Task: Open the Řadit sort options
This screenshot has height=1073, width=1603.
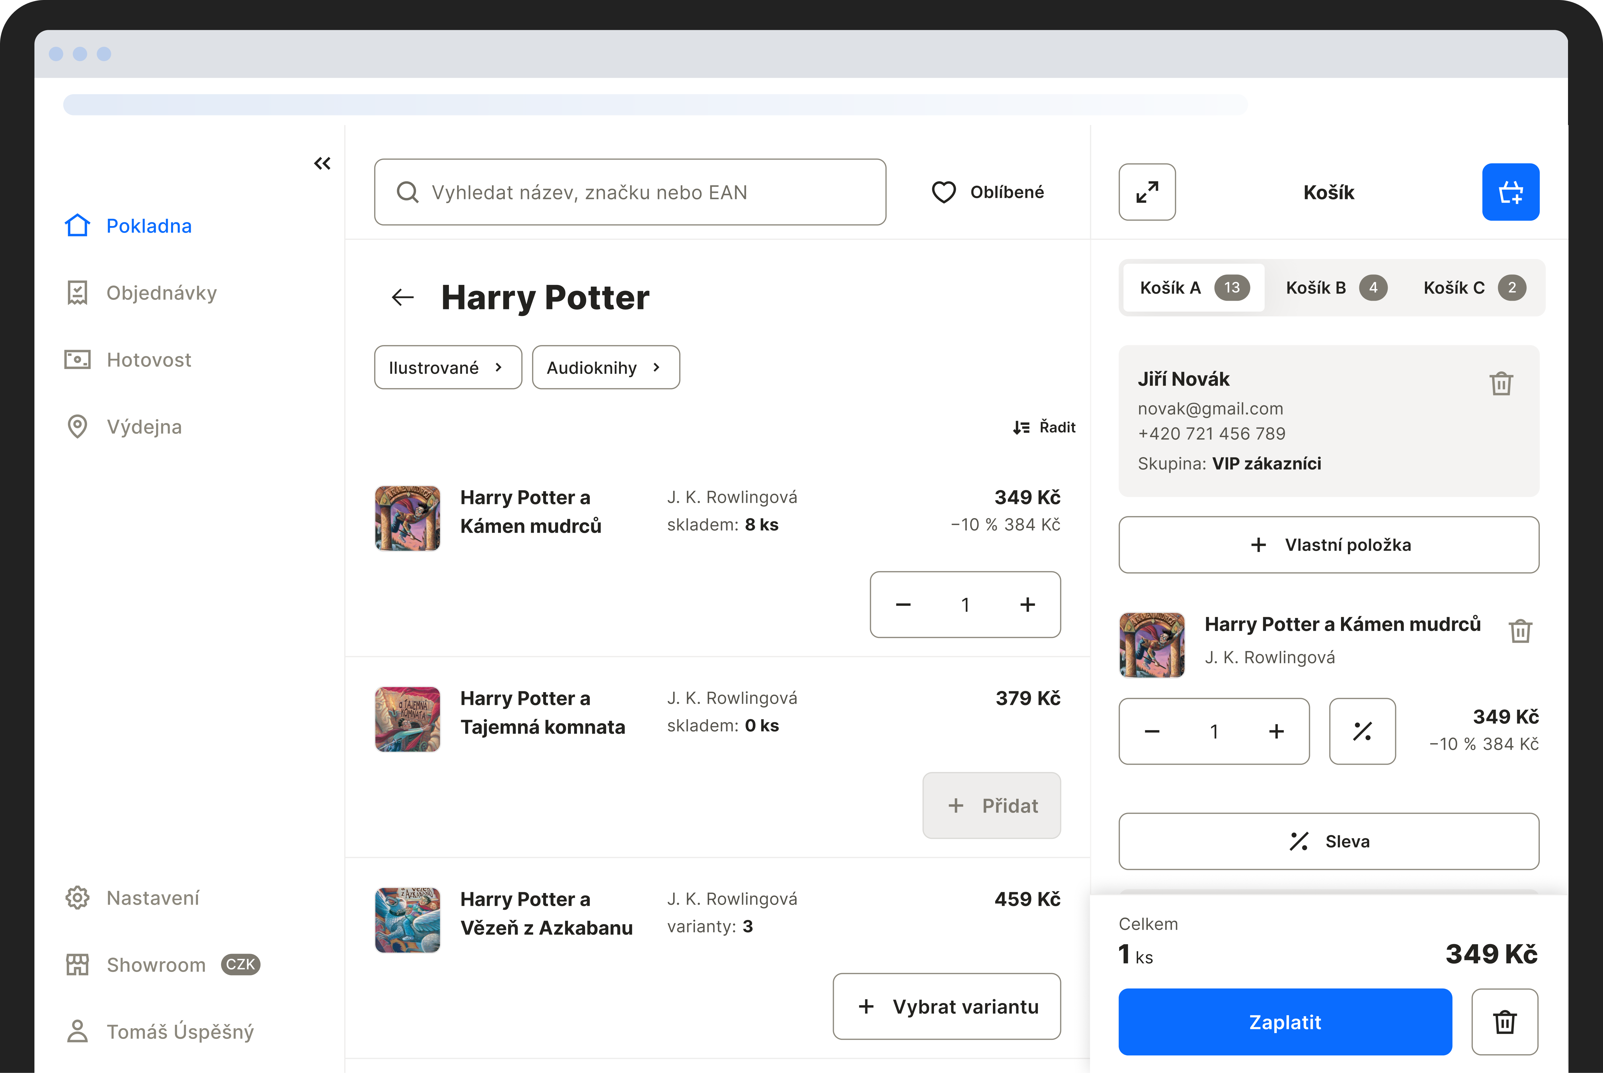Action: point(1044,428)
